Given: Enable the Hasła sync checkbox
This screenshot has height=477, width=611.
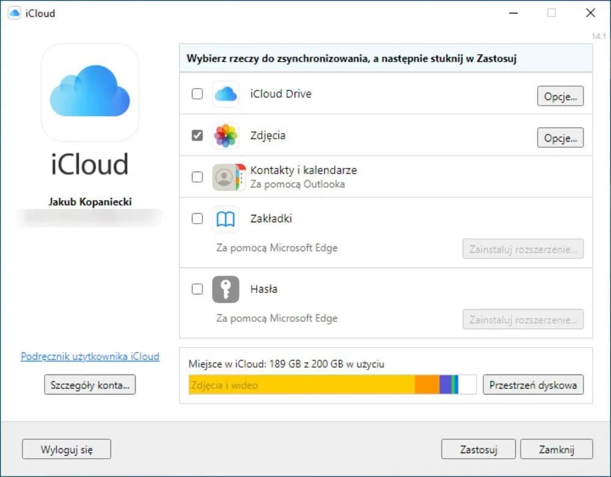Looking at the screenshot, I should coord(197,289).
